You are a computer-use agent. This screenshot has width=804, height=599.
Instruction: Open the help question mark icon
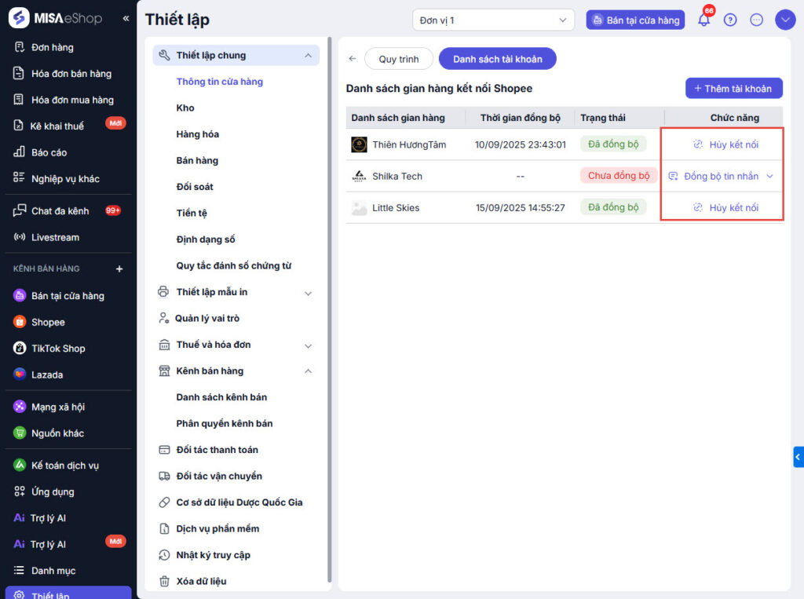click(730, 20)
